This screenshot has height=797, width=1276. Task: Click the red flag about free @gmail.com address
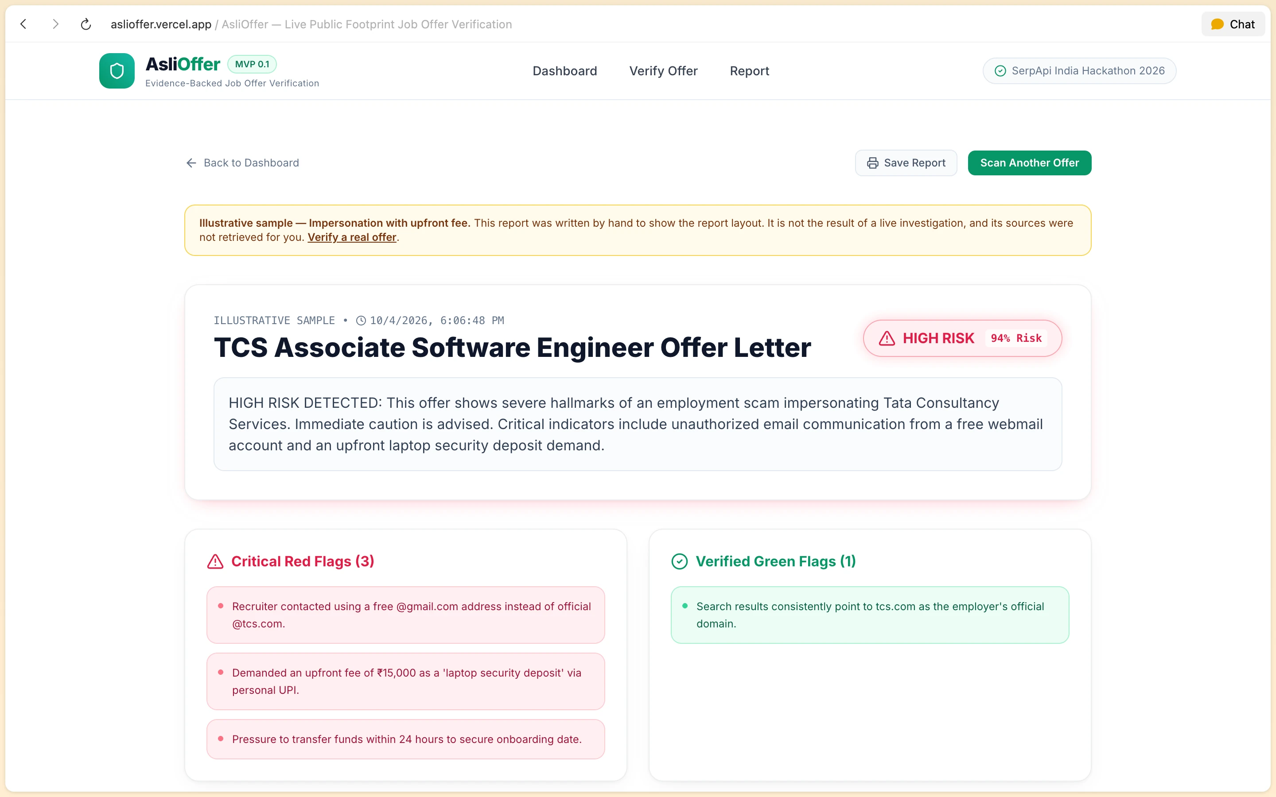405,615
